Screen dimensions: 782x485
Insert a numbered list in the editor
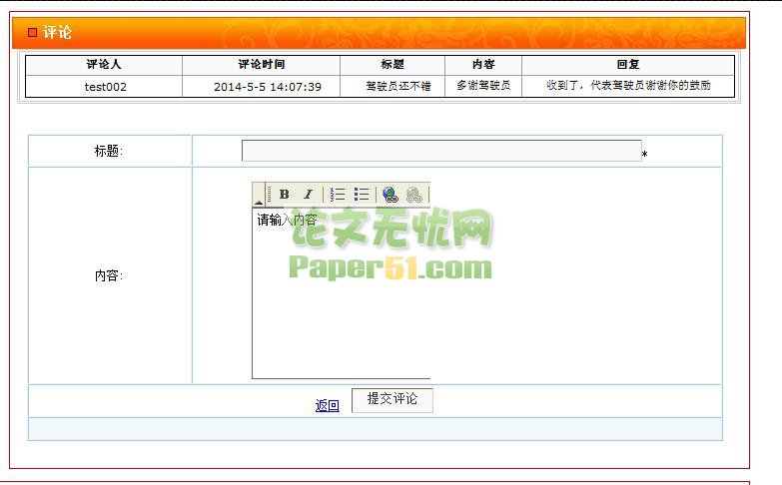coord(338,195)
